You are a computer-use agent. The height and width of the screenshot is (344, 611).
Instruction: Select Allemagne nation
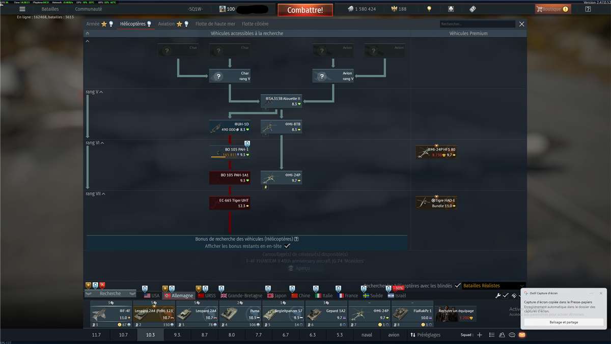178,296
